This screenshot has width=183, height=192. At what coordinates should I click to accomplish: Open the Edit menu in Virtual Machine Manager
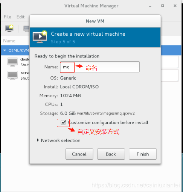pos(20,17)
